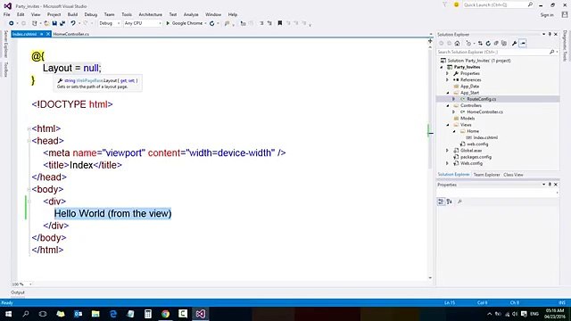Collapse the App_Start folder
Viewport: 571px width, 321px height.
pyautogui.click(x=448, y=93)
